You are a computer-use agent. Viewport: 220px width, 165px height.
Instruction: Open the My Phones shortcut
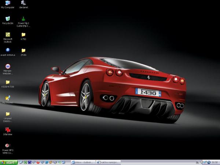7,98
